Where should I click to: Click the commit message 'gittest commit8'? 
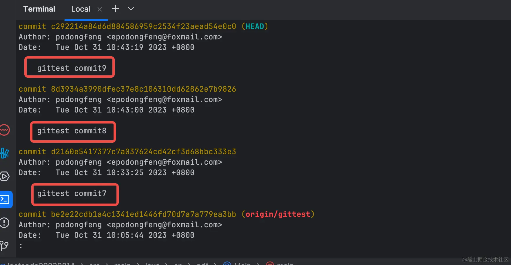coord(72,131)
